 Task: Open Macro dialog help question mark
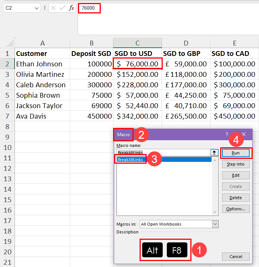227,134
